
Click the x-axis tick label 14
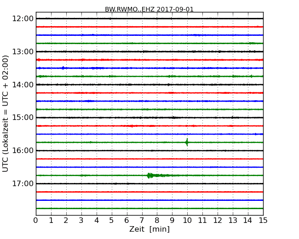[248, 221]
